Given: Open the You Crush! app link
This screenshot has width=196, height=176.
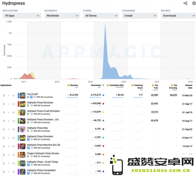Looking at the screenshot, I should point(32,94).
